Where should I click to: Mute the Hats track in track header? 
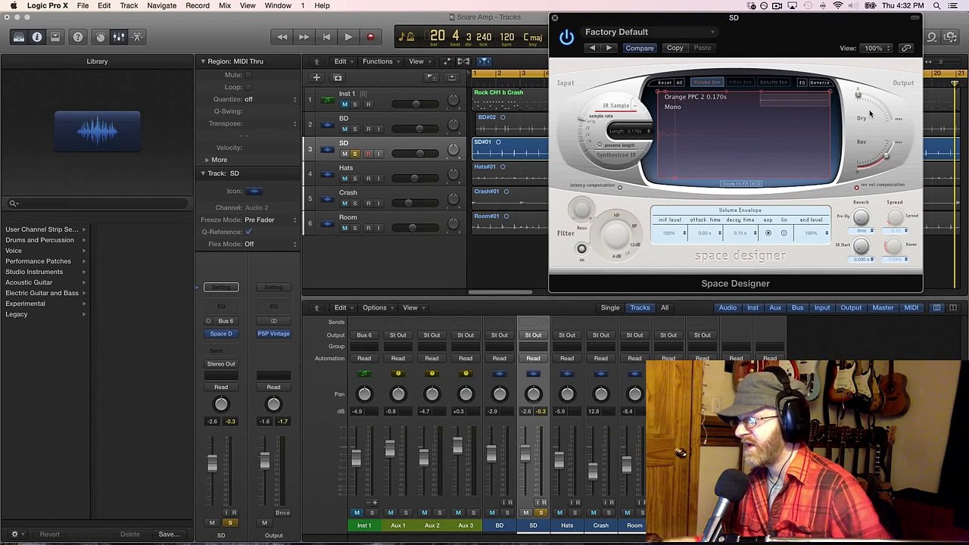(344, 179)
